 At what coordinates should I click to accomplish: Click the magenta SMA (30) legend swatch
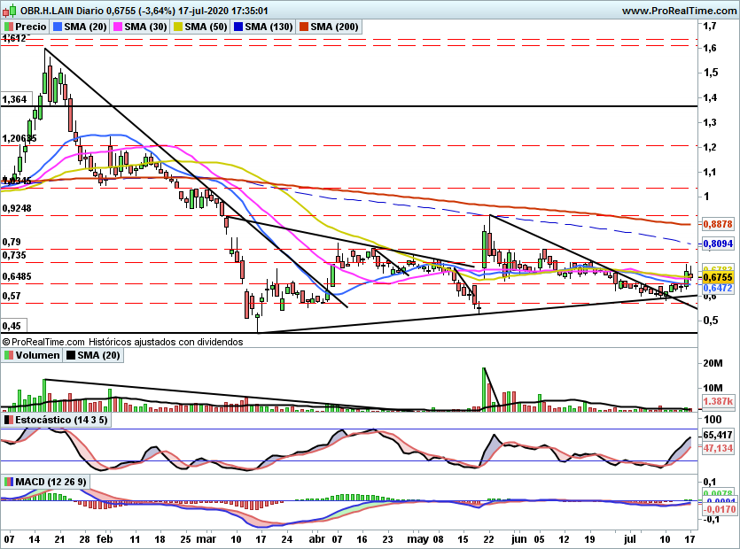pyautogui.click(x=118, y=27)
